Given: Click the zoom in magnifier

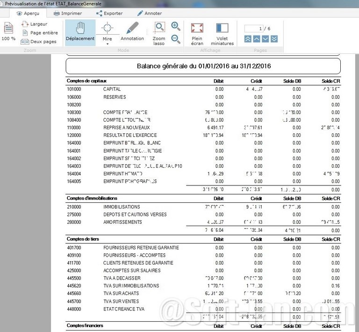Looking at the screenshot, I should pos(176,26).
